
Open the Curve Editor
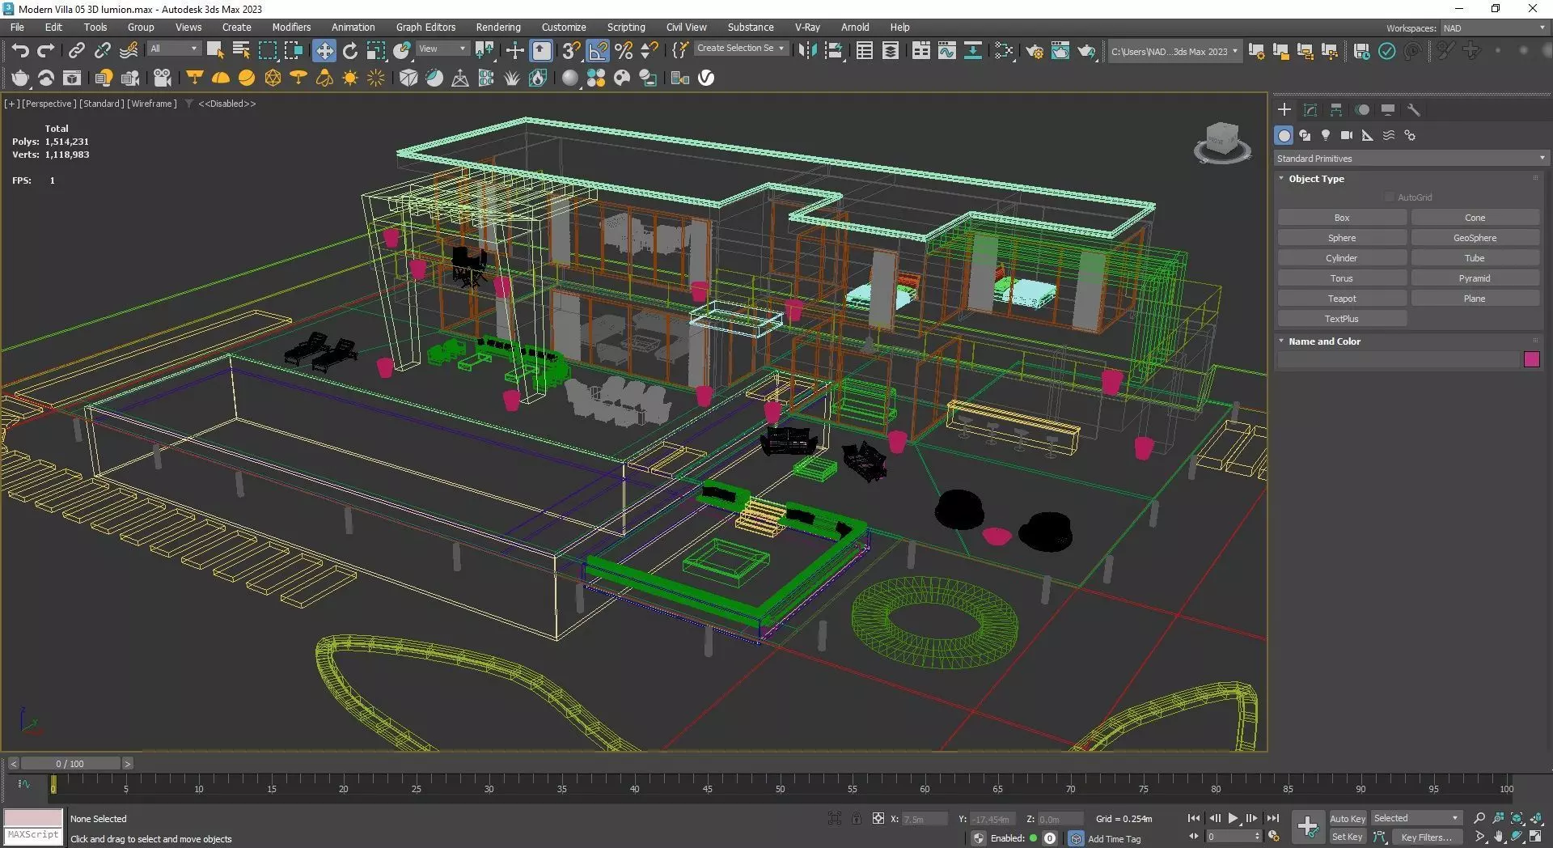[x=946, y=51]
